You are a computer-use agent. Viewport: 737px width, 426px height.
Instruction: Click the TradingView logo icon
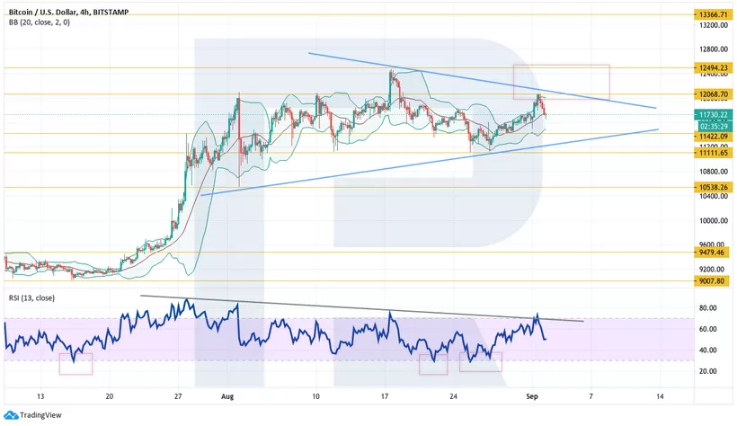point(10,413)
